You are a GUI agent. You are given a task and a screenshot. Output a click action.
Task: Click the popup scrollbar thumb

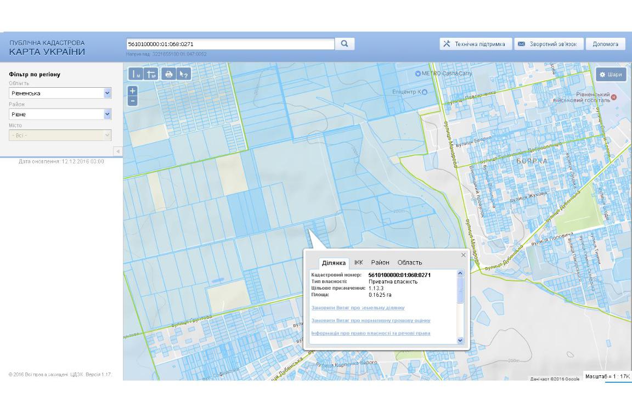(x=460, y=290)
